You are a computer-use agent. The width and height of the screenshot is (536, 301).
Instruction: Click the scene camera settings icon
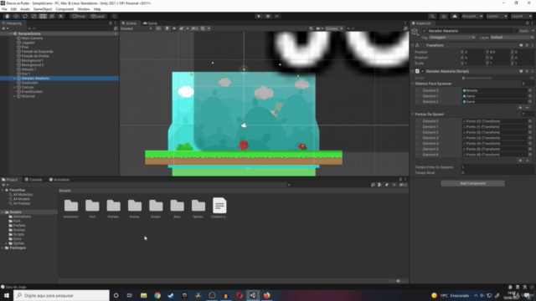pos(319,28)
